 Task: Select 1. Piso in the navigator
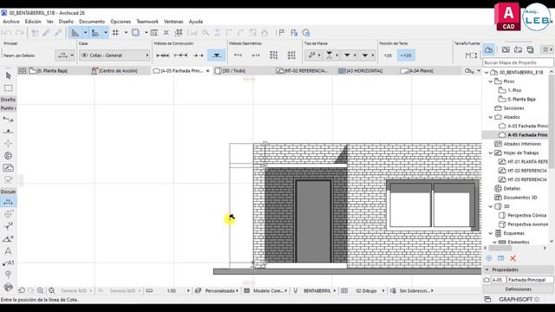point(514,90)
